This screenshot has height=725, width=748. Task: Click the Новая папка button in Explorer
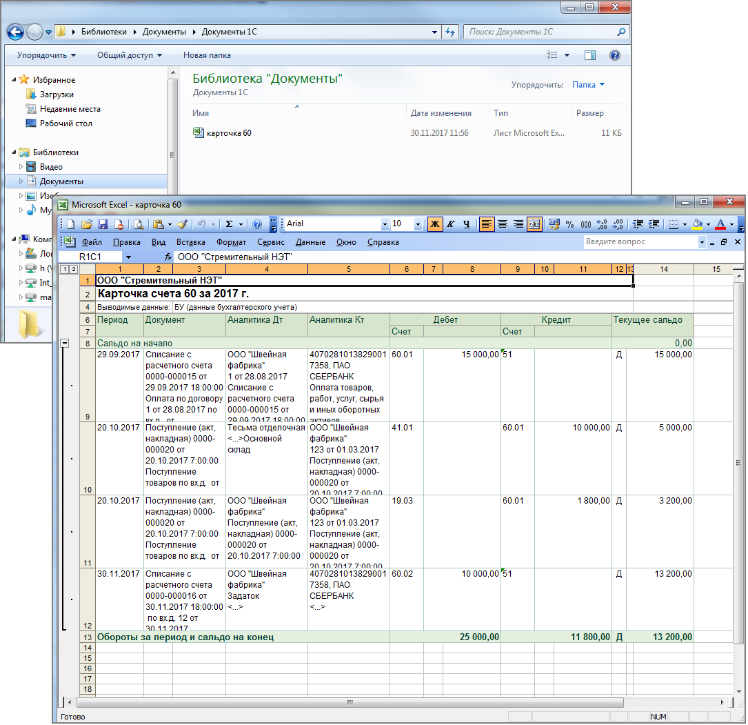click(207, 55)
